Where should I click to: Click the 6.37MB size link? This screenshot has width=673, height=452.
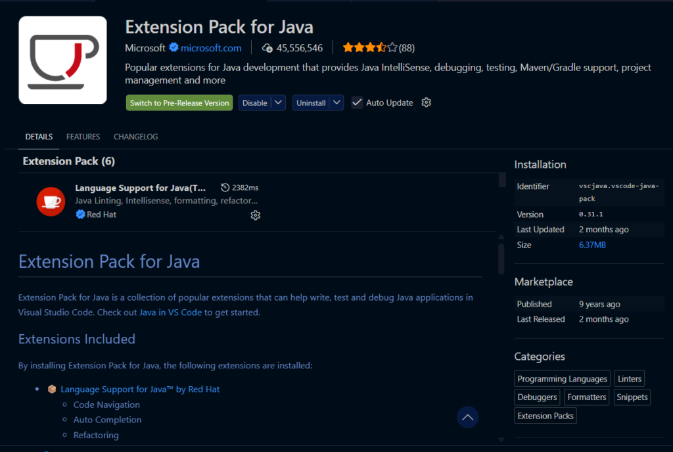click(592, 245)
